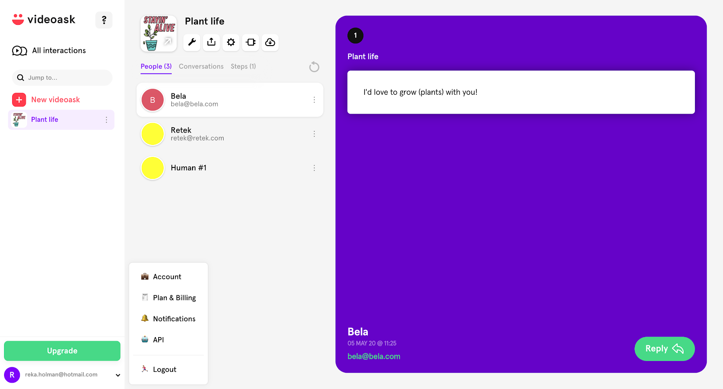Open the settings gear icon
723x389 pixels.
[x=231, y=42]
